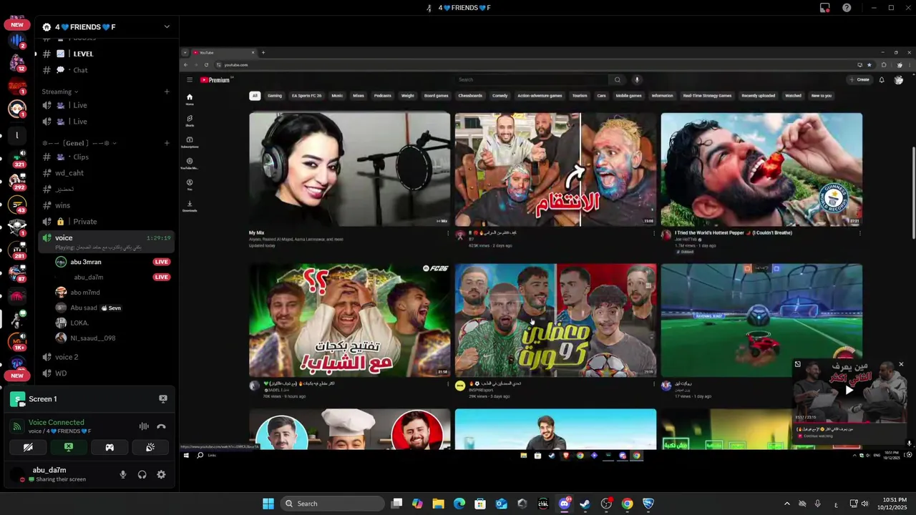916x515 pixels.
Task: Deafen with the headphones icon
Action: [142, 474]
